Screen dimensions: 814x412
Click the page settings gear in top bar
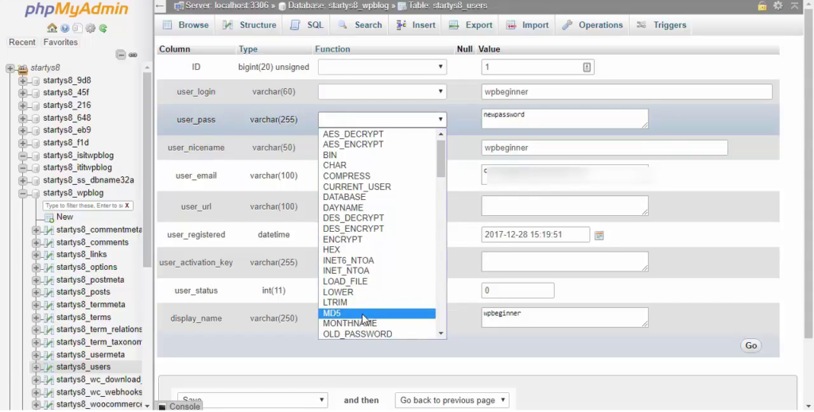pyautogui.click(x=777, y=6)
